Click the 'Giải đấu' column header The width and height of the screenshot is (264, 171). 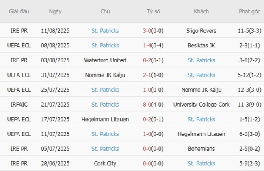coord(19,11)
